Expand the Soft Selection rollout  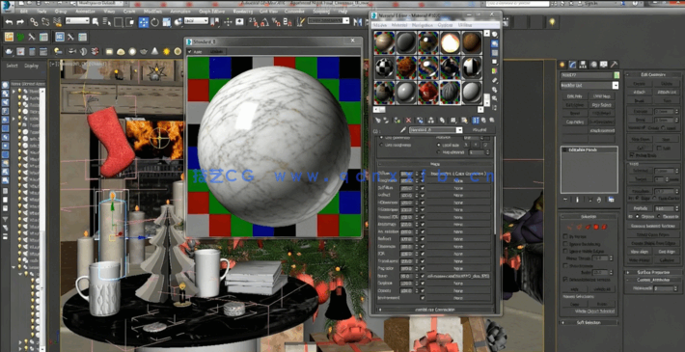pyautogui.click(x=589, y=323)
